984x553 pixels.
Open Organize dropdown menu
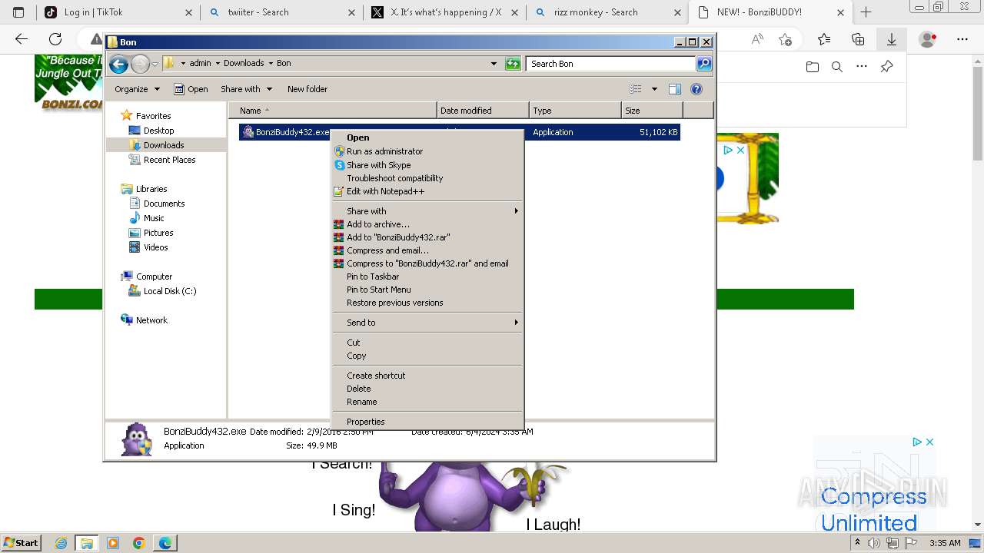click(x=137, y=89)
